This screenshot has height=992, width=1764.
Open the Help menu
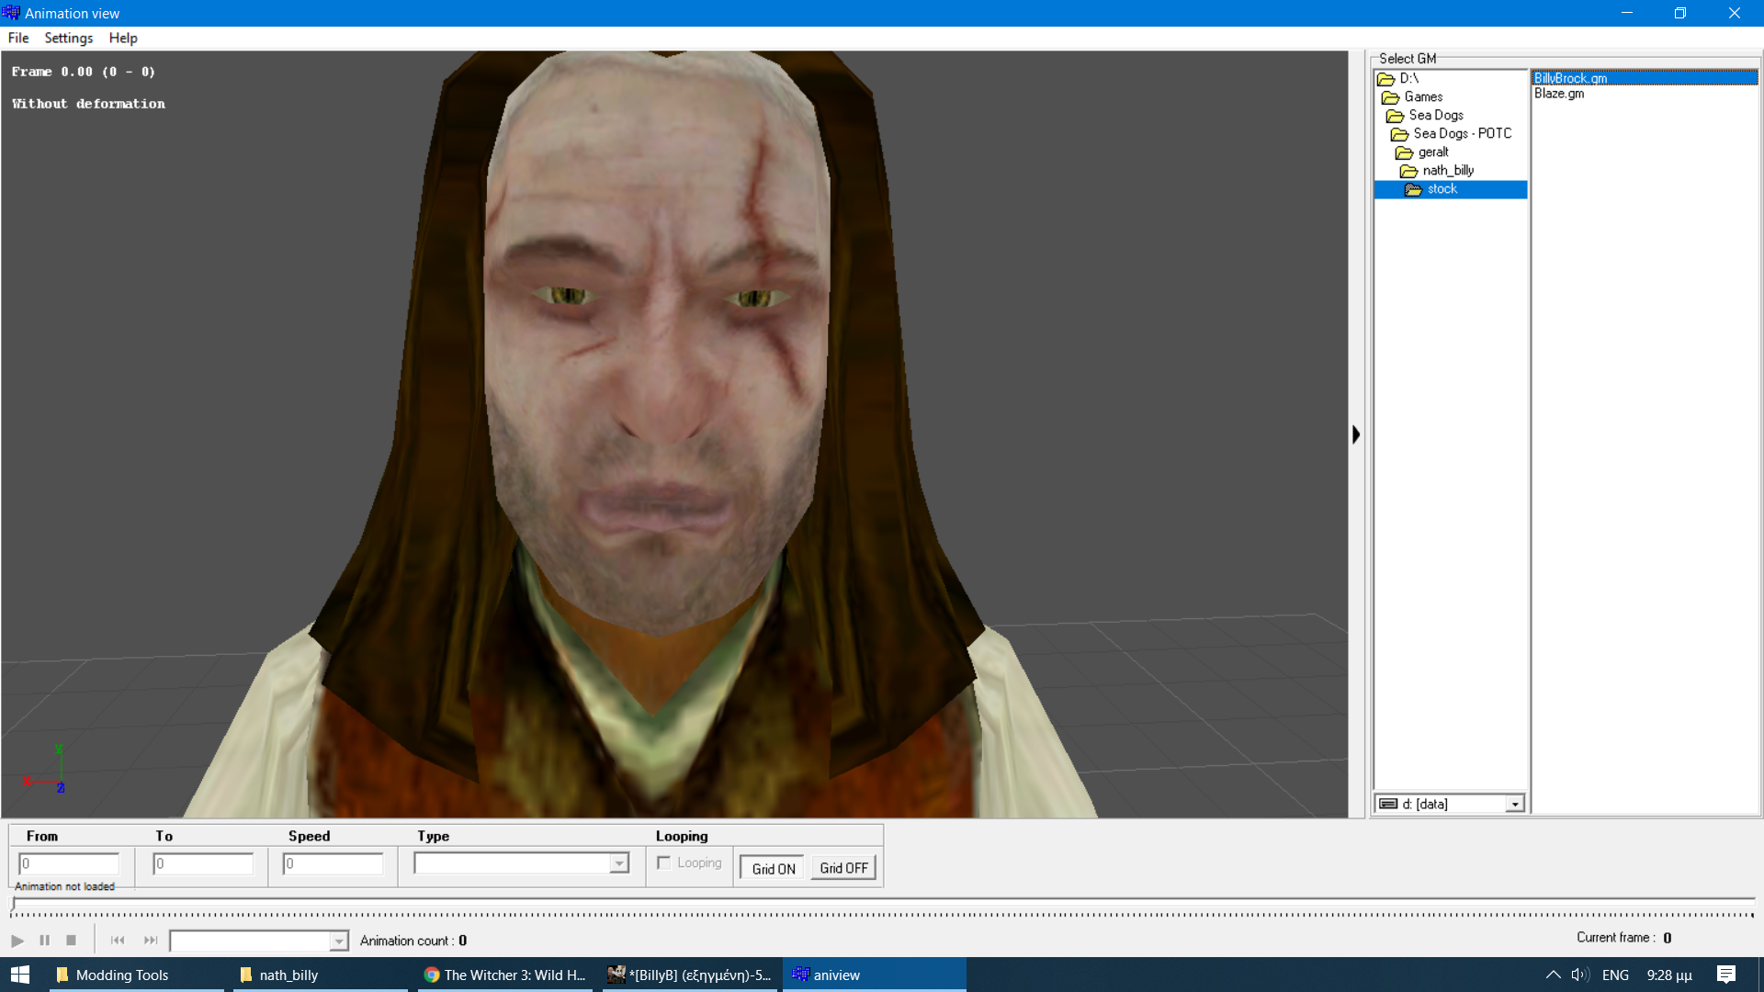point(123,38)
